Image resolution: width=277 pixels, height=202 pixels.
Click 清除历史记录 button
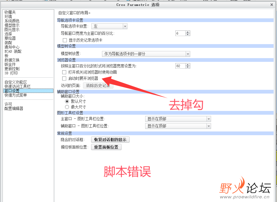[x=98, y=86]
